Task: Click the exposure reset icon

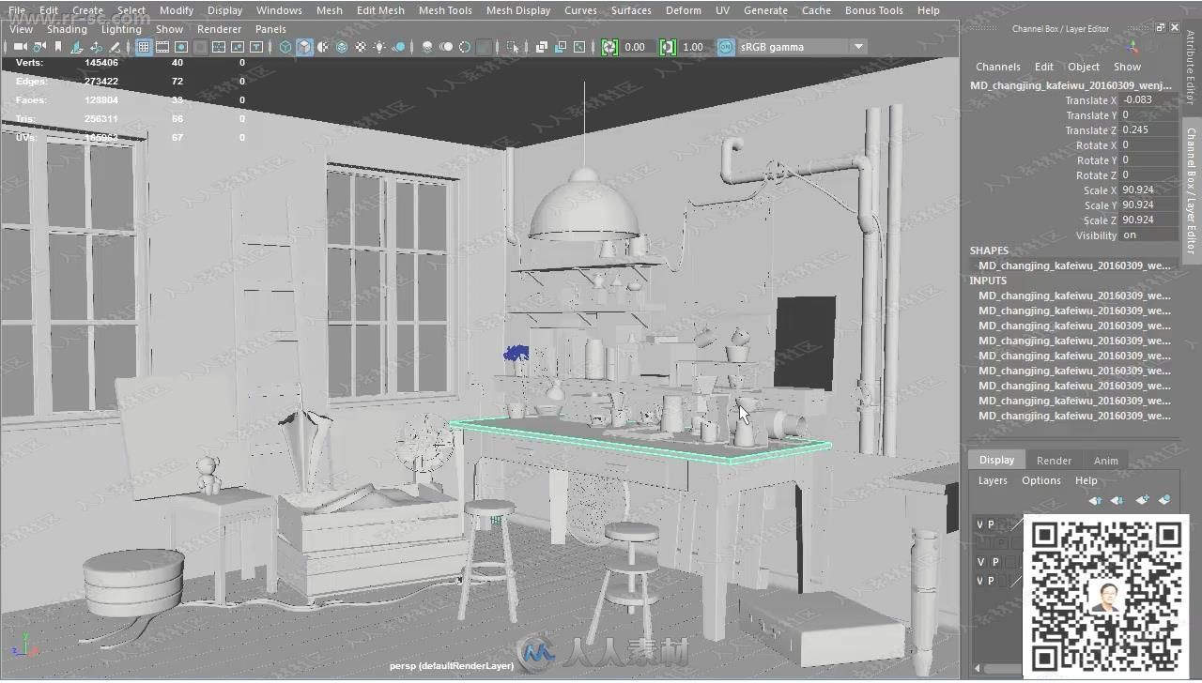Action: click(x=609, y=46)
